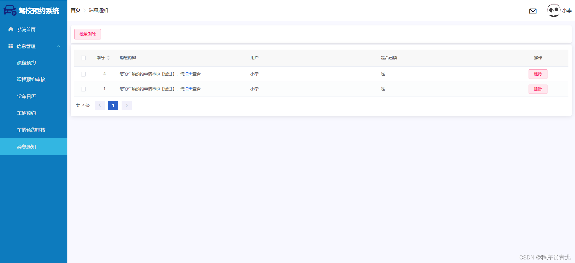Click the car logo icon
575x263 pixels.
coord(10,10)
